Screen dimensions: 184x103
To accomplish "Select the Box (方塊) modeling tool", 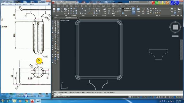I will tap(54, 10).
